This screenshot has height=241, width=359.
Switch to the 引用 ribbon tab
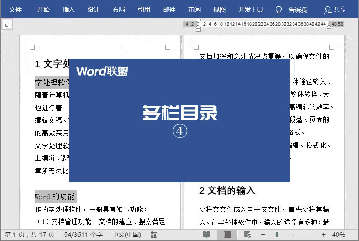point(144,9)
